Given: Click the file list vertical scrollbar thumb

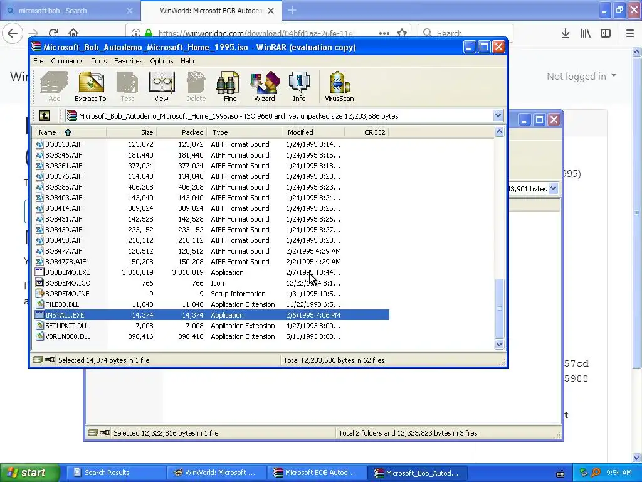Looking at the screenshot, I should [499, 308].
